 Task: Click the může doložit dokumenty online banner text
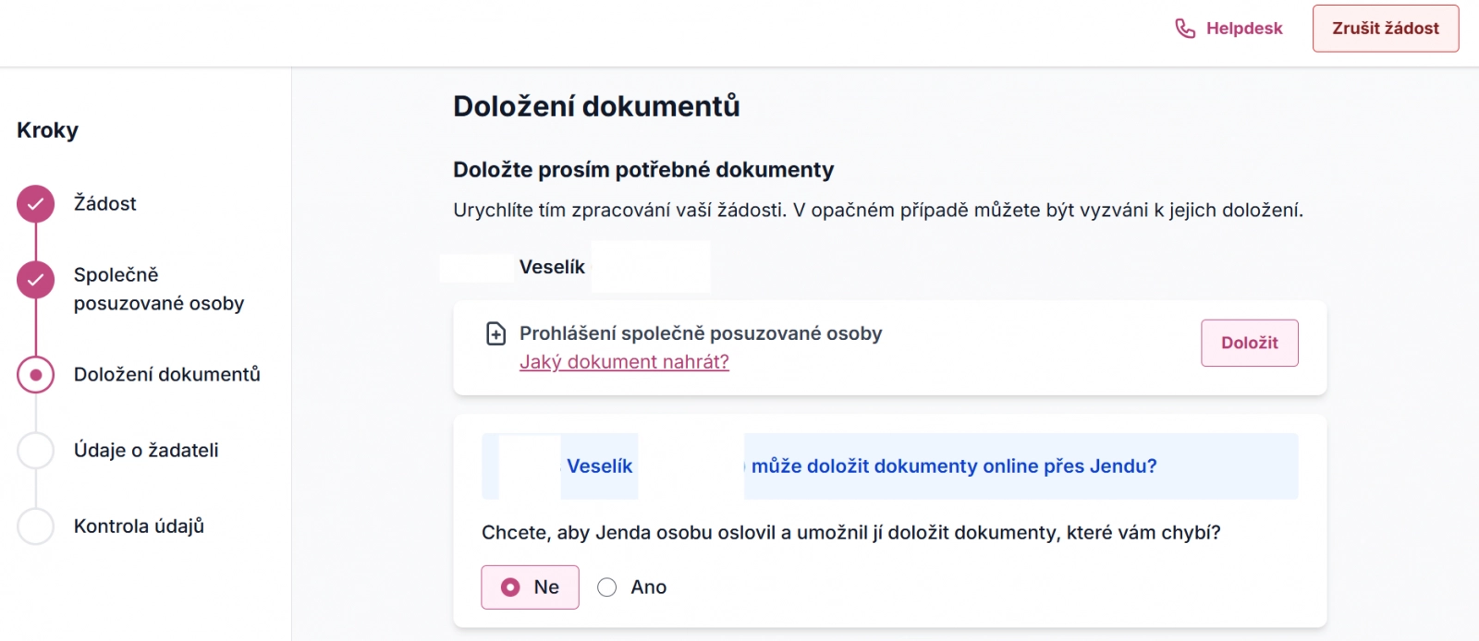954,466
